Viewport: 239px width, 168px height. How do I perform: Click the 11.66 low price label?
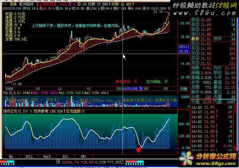17,84
